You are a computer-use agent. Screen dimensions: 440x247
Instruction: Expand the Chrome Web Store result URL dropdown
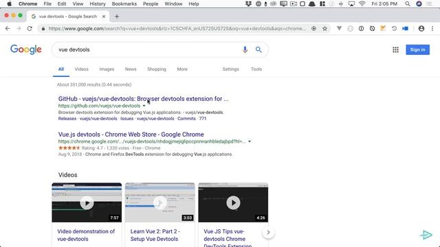250,141
